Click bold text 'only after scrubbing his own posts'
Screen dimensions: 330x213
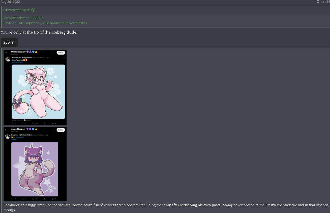(x=192, y=205)
